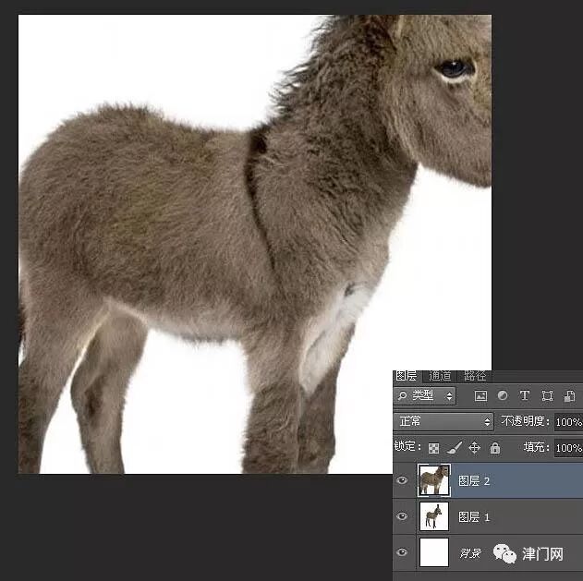Select the smart object filter icon
Image resolution: width=583 pixels, height=581 pixels.
coord(569,396)
